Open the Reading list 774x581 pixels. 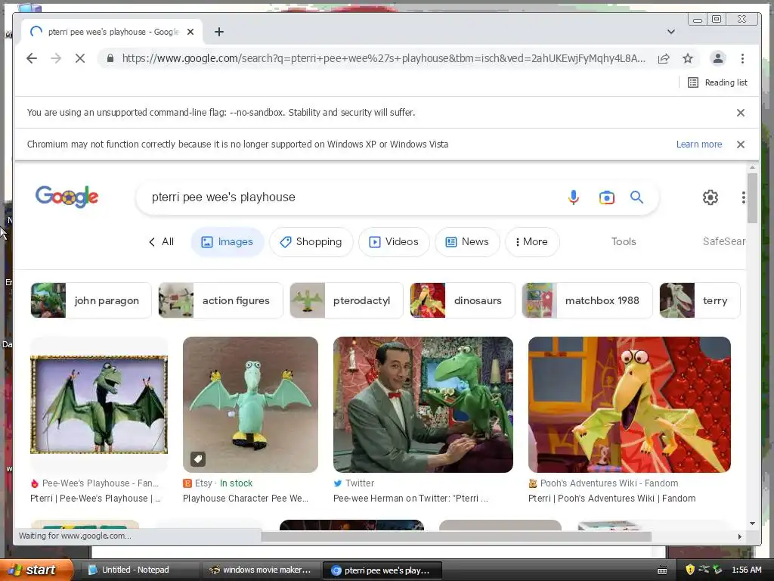[x=718, y=82]
